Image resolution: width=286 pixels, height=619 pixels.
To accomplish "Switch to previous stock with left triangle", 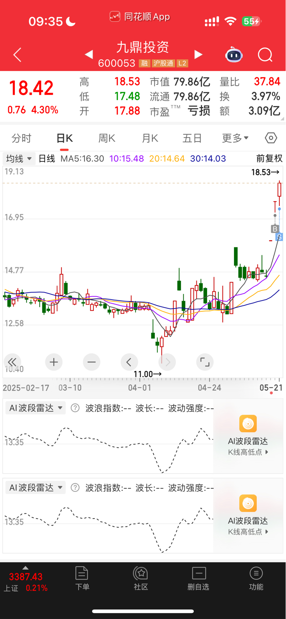I will click(89, 55).
